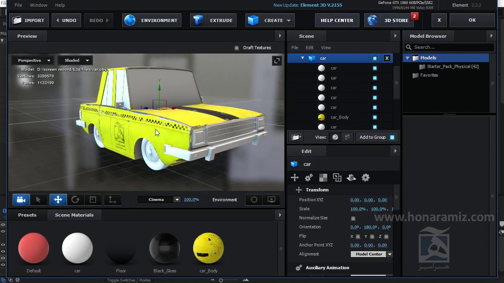This screenshot has width=504, height=283.
Task: Activate the rotate tool in preview toolbar
Action: point(75,200)
